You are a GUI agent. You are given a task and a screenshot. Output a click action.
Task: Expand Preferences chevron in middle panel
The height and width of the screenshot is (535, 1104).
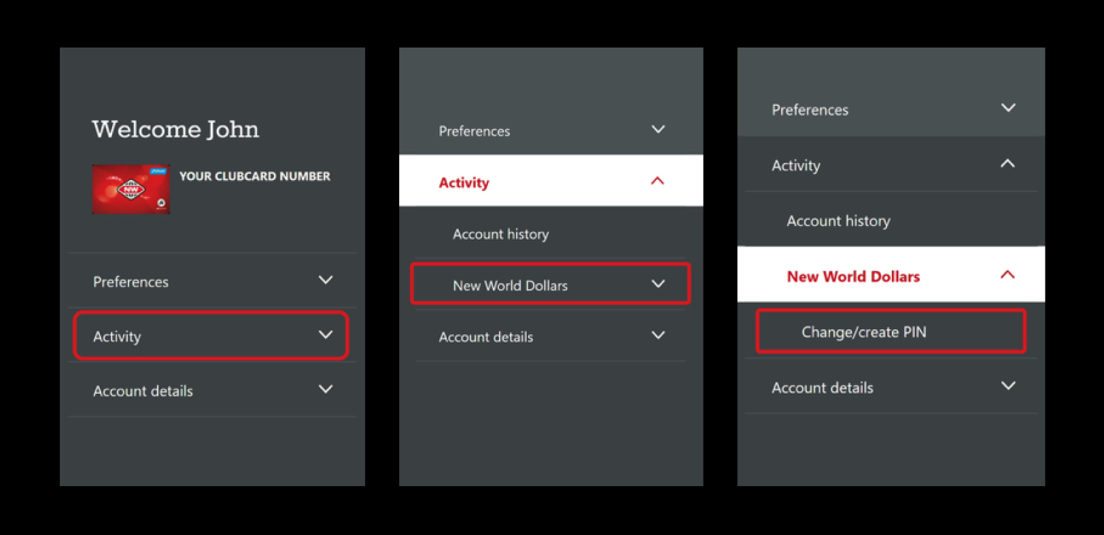658,129
